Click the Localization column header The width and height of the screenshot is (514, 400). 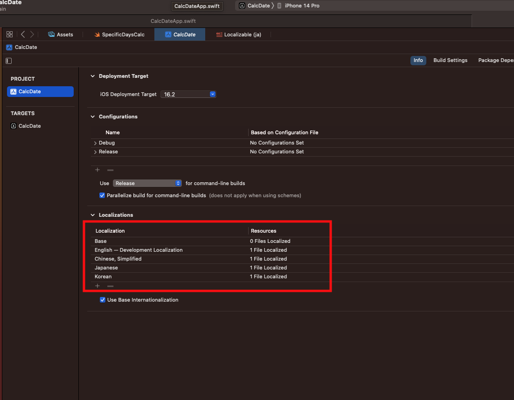[110, 231]
